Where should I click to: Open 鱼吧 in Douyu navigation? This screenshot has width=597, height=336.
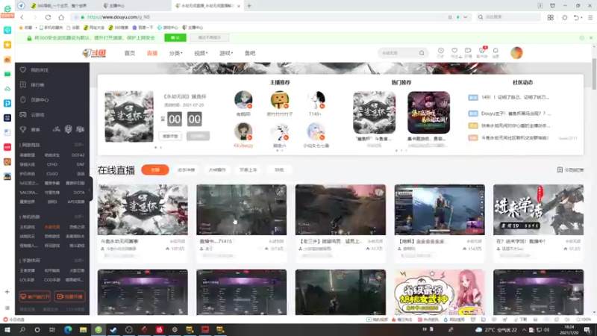pos(250,53)
